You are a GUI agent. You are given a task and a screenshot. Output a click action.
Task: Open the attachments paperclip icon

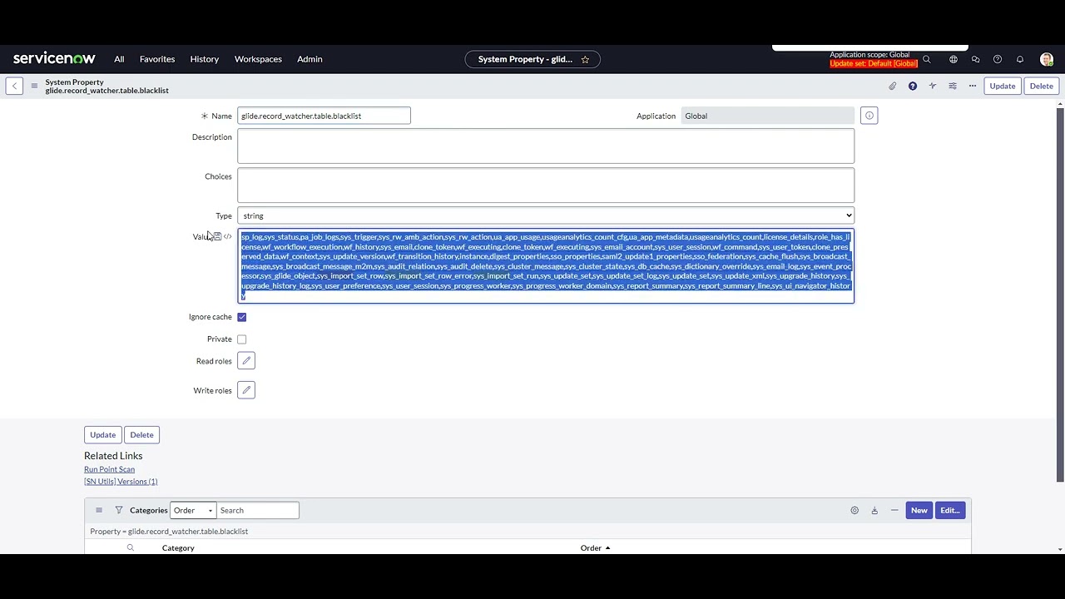click(x=892, y=86)
